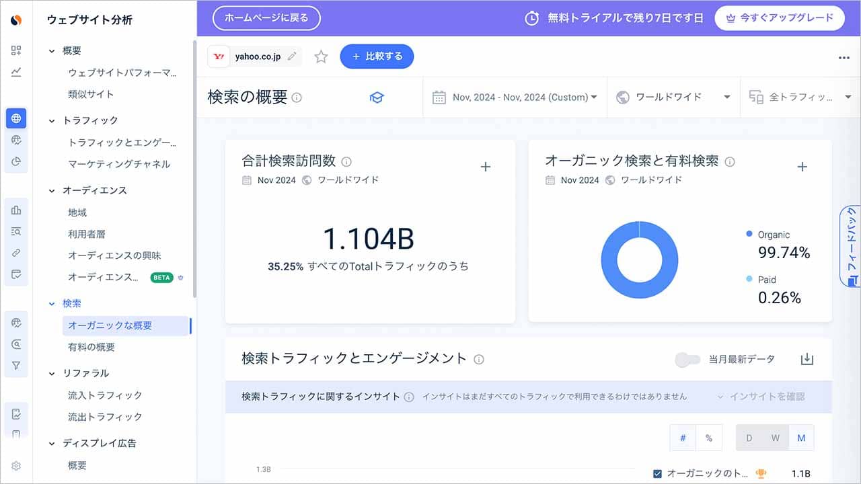Screen dimensions: 861x484
Task: Click the yahoo.co.jp domain chip
Action: [254, 56]
